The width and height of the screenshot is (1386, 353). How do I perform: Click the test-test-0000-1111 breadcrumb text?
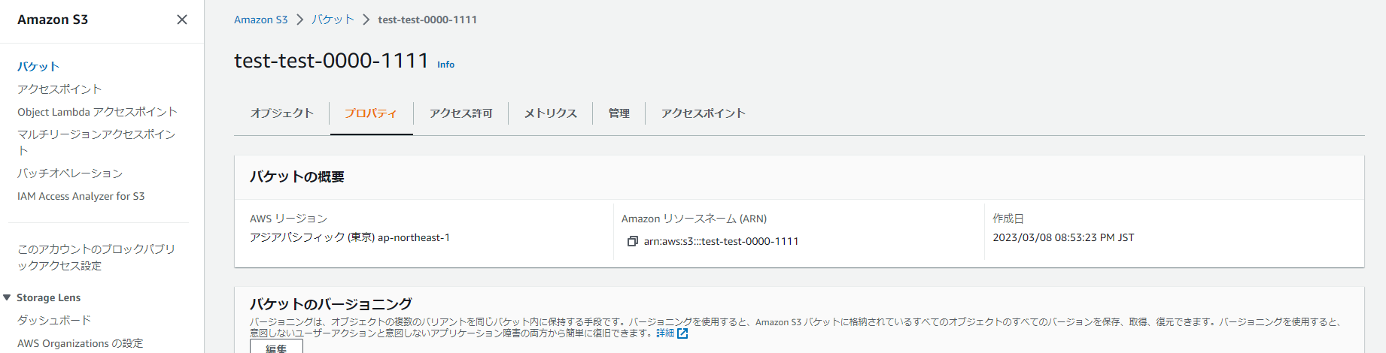427,20
